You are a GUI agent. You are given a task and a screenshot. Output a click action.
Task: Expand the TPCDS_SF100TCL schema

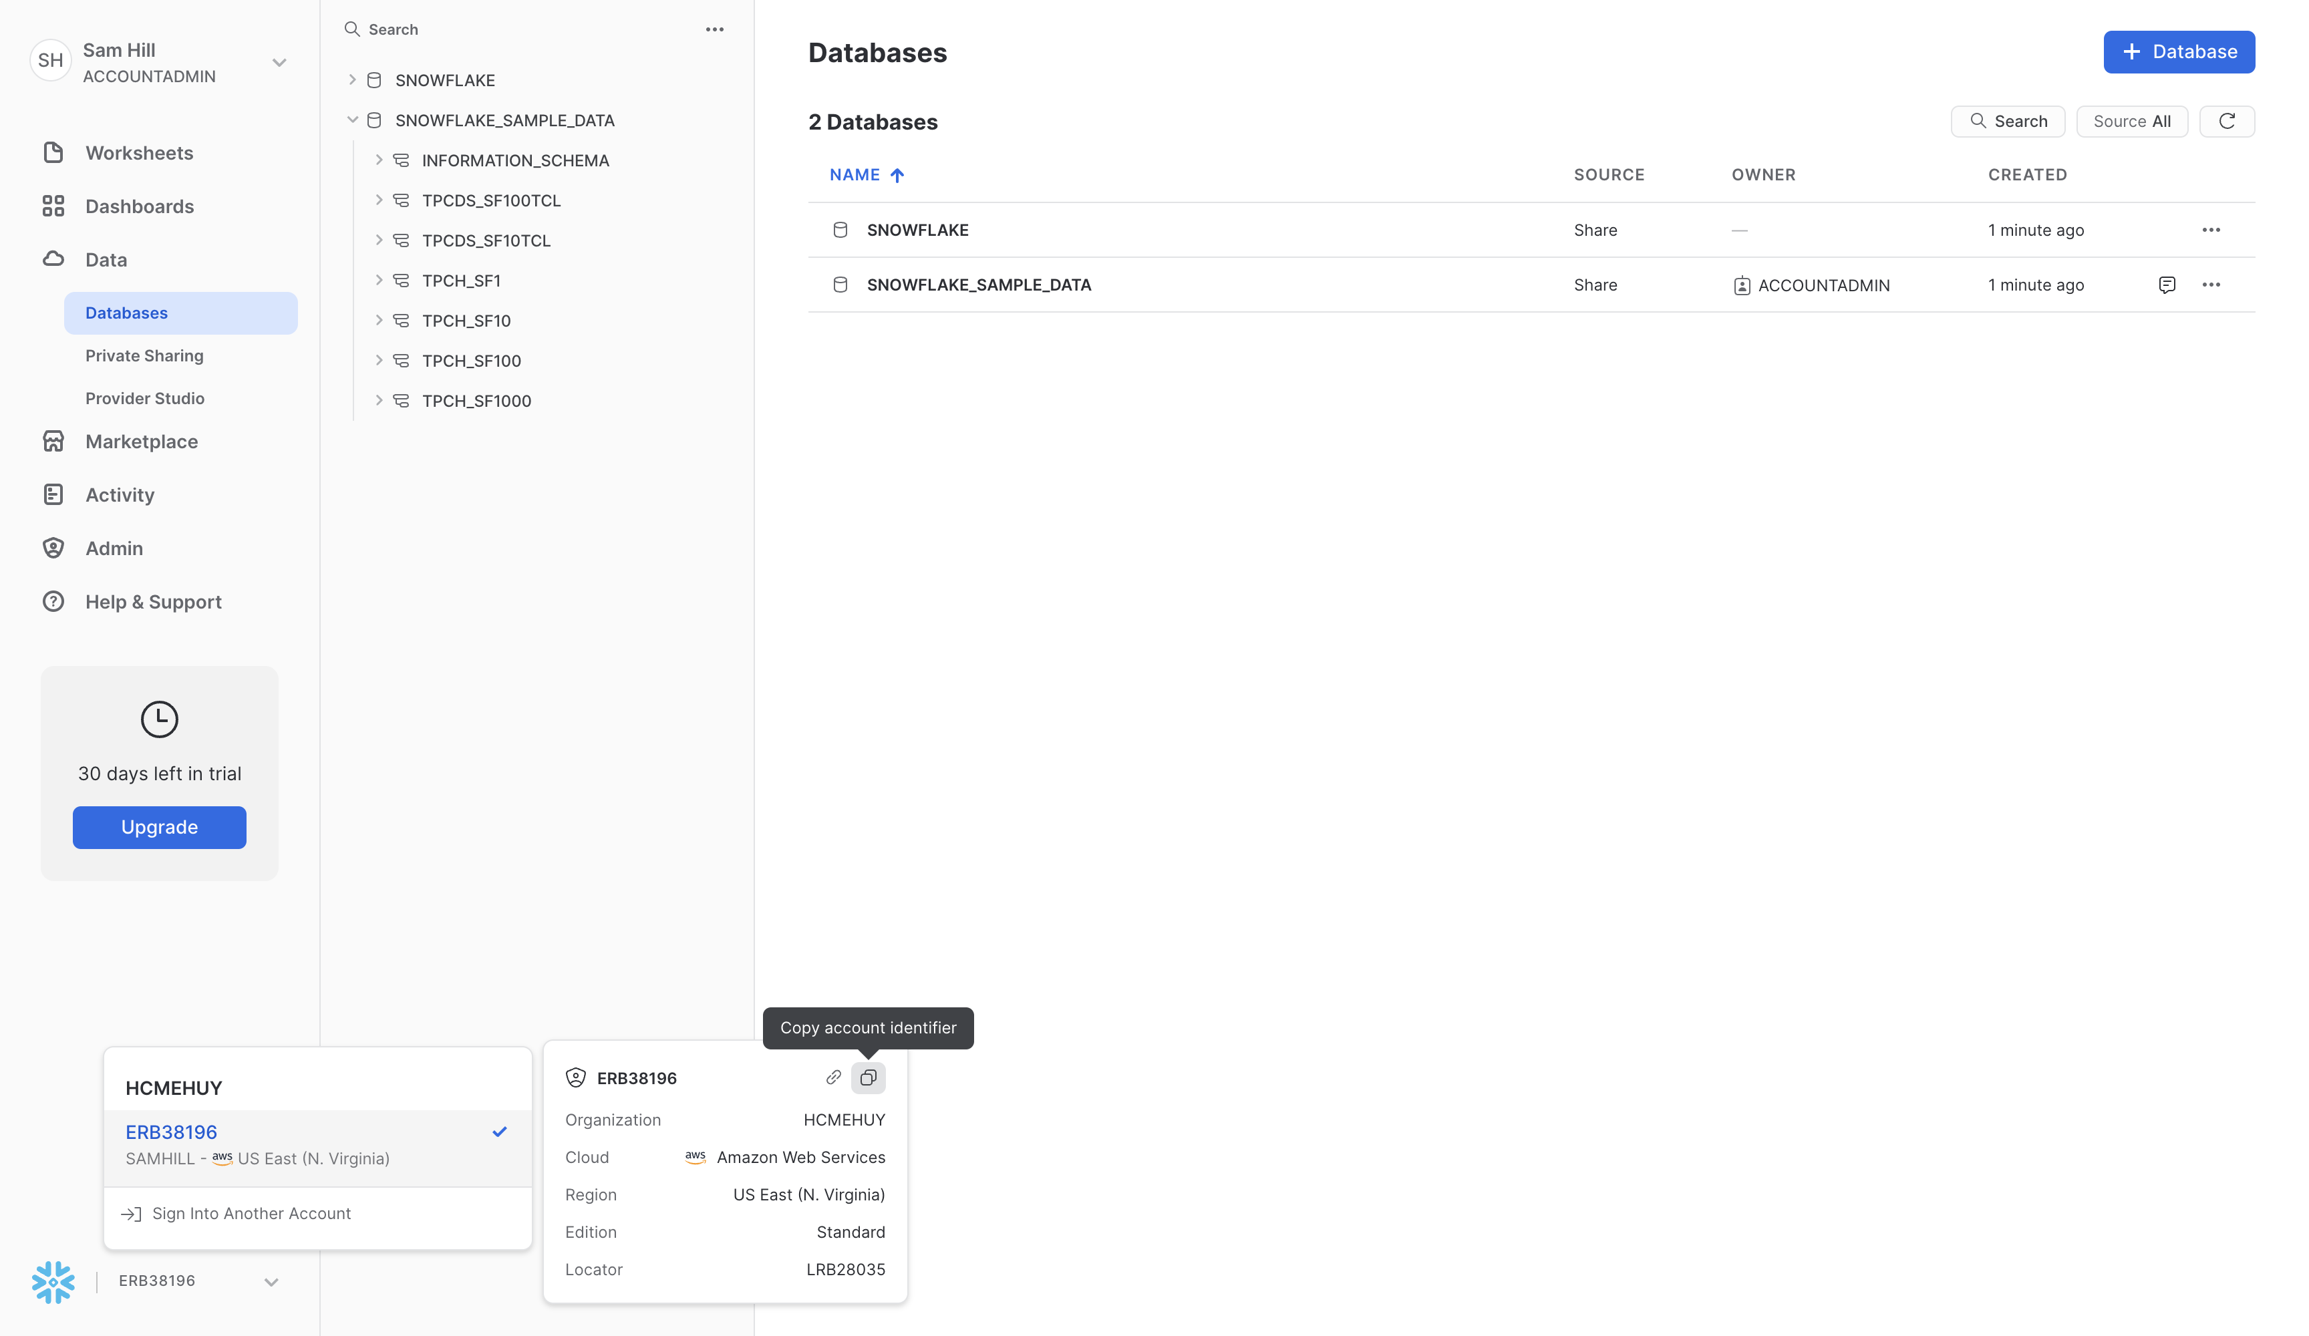pos(378,200)
